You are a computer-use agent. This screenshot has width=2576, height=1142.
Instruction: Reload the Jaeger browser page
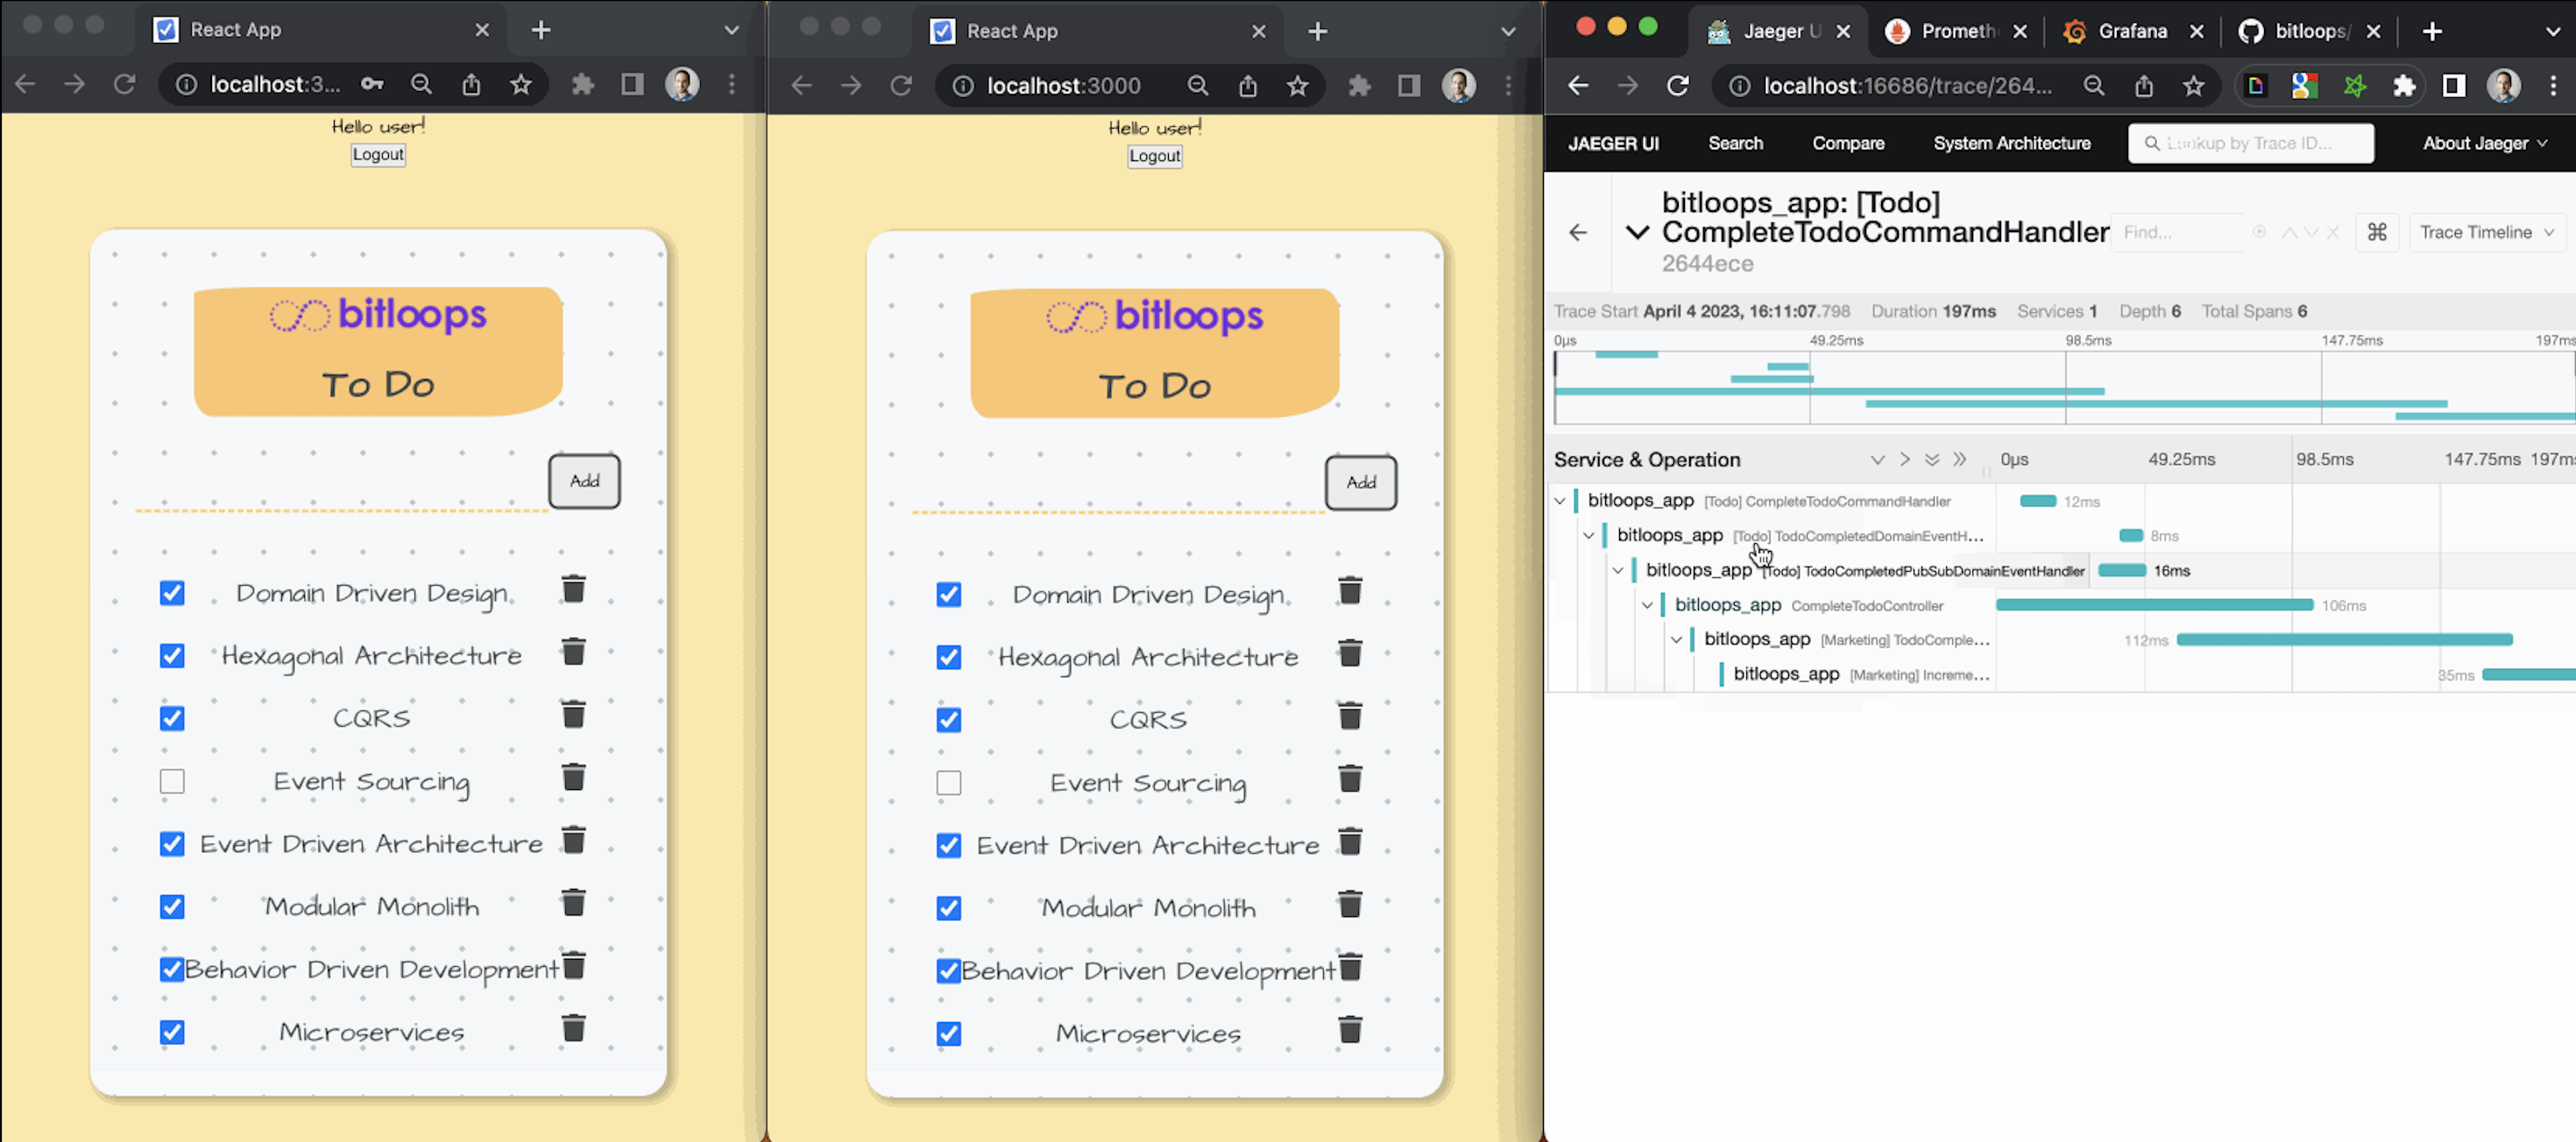tap(1678, 86)
